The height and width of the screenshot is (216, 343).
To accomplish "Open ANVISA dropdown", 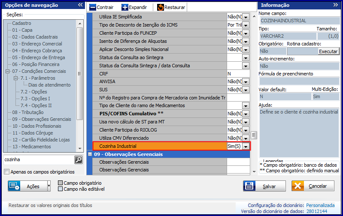I will pos(246,82).
